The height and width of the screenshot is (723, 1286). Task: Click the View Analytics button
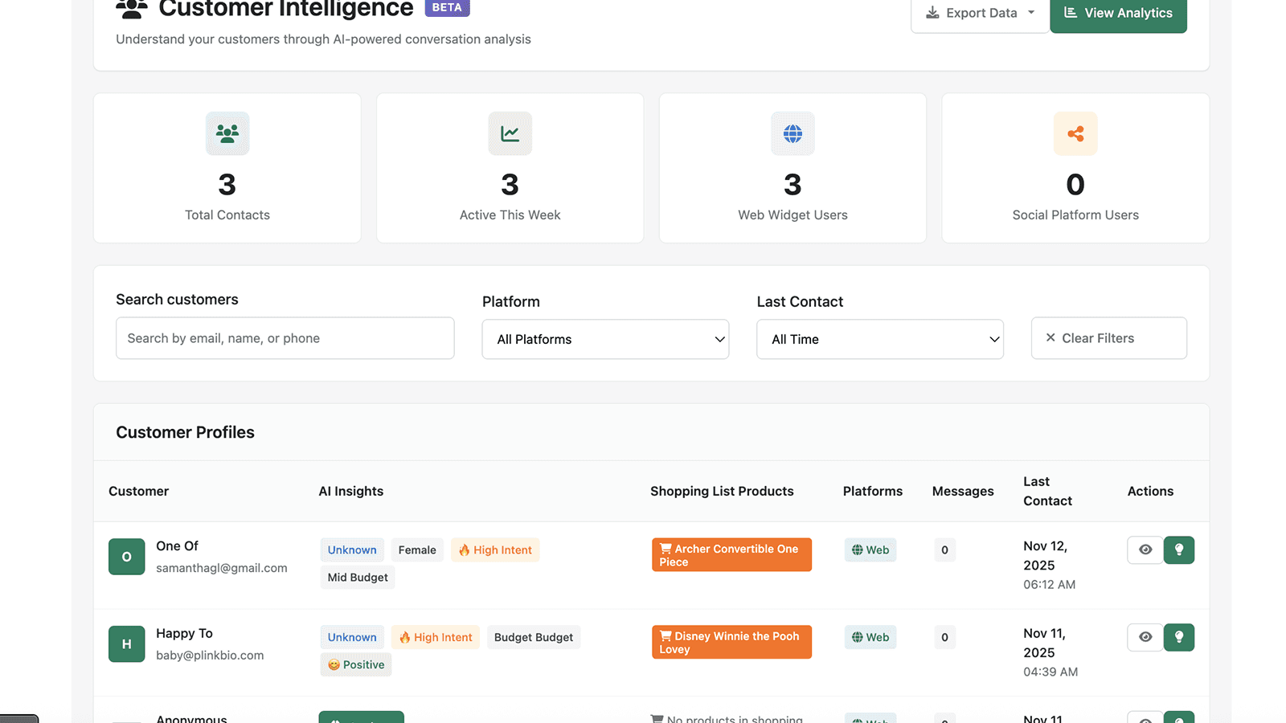pos(1118,12)
